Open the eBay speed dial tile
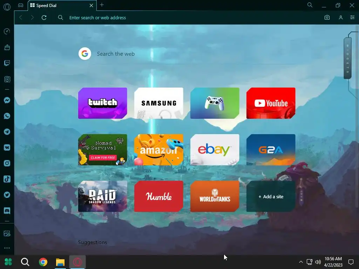This screenshot has width=359, height=269. (215, 150)
